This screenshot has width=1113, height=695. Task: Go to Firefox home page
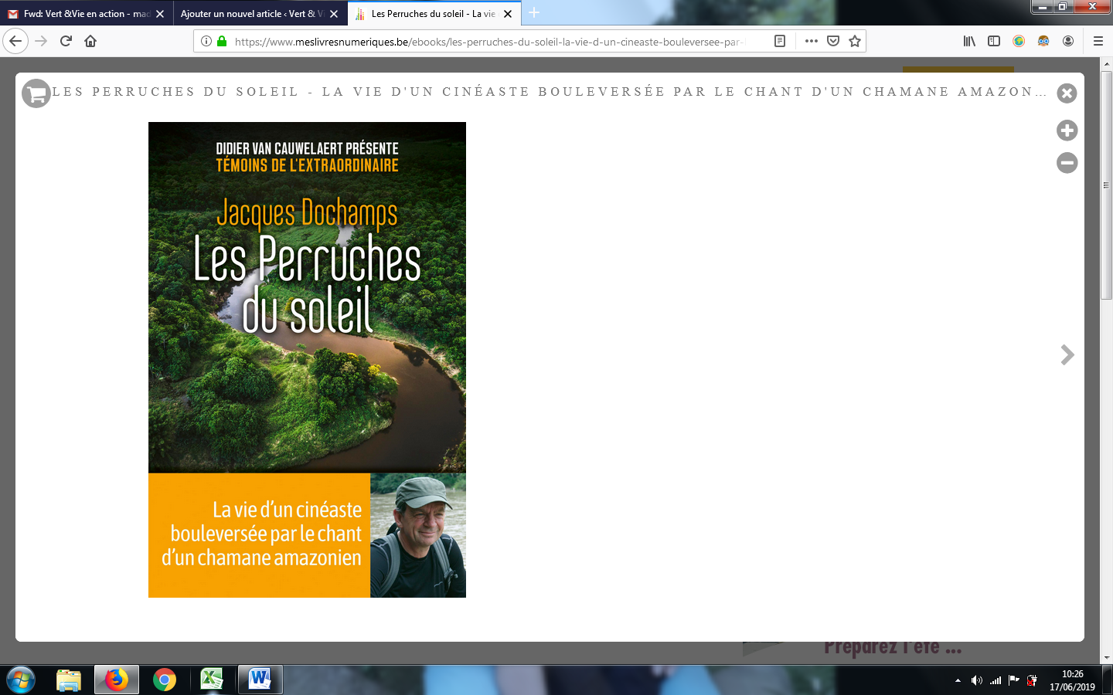tap(90, 41)
